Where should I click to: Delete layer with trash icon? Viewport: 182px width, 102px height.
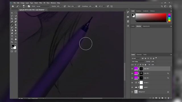pyautogui.click(x=168, y=98)
